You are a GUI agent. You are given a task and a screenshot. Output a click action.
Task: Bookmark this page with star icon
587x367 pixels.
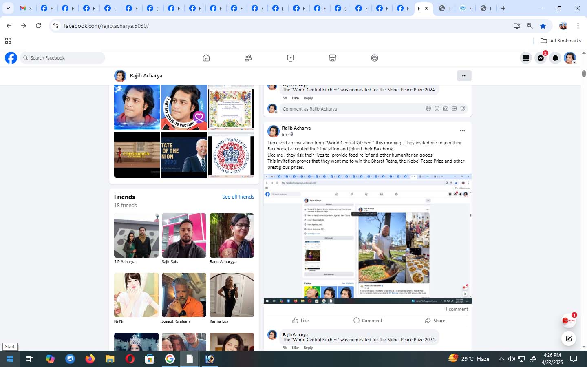point(543,26)
